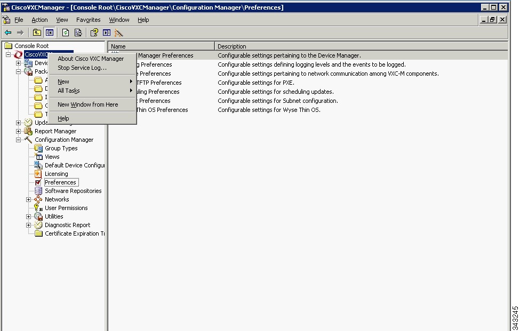This screenshot has width=520, height=331.
Task: Click the Default Device Configuration icon
Action: click(38, 165)
